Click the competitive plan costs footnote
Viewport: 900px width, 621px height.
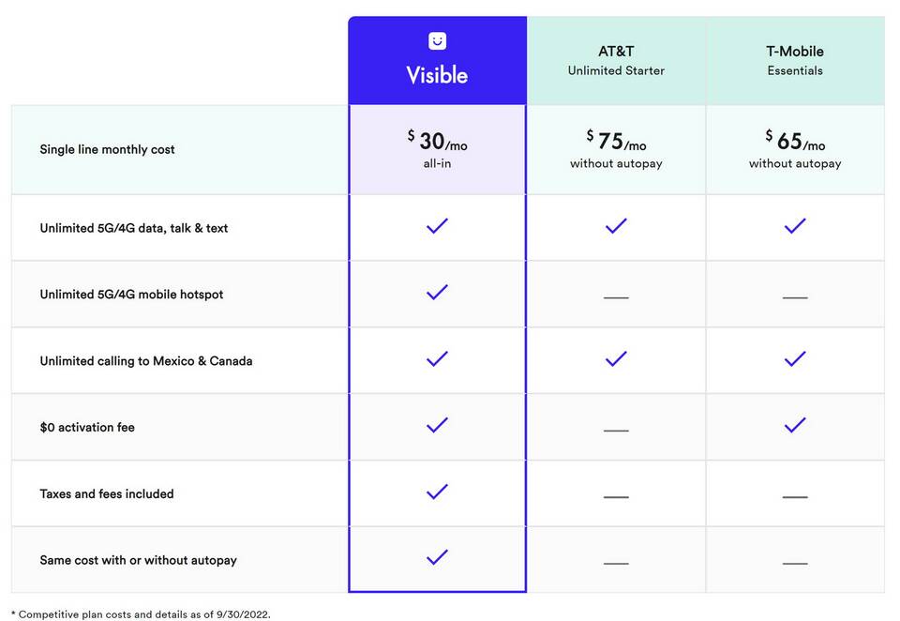tap(141, 614)
